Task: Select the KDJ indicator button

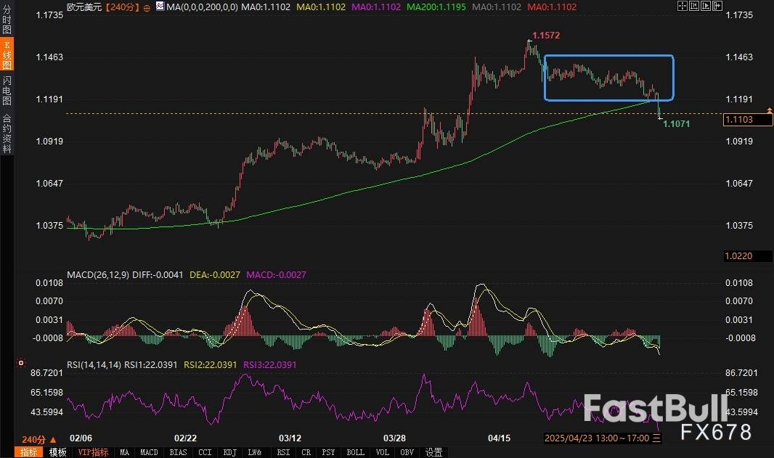Action: pyautogui.click(x=229, y=452)
